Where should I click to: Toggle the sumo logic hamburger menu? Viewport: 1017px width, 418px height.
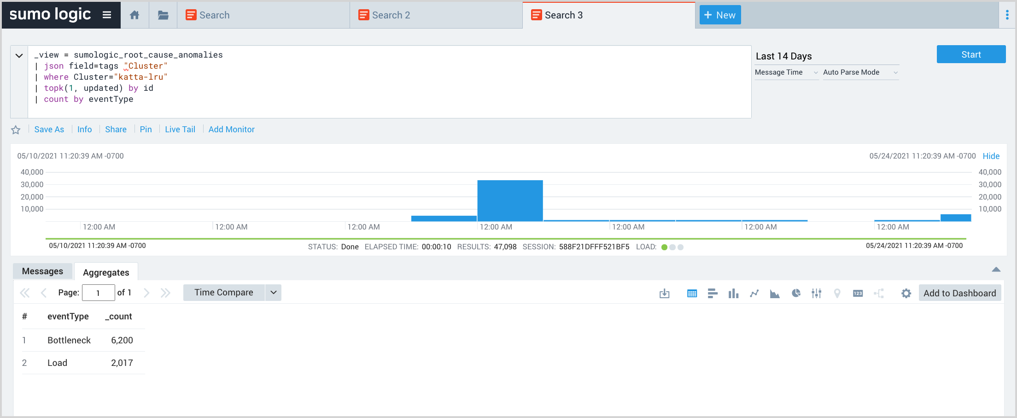(107, 15)
